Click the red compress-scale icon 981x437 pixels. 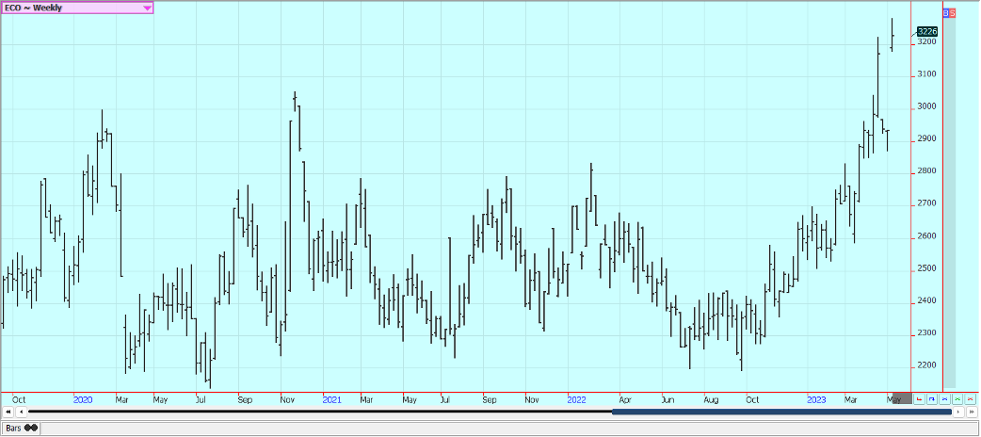[x=971, y=398]
